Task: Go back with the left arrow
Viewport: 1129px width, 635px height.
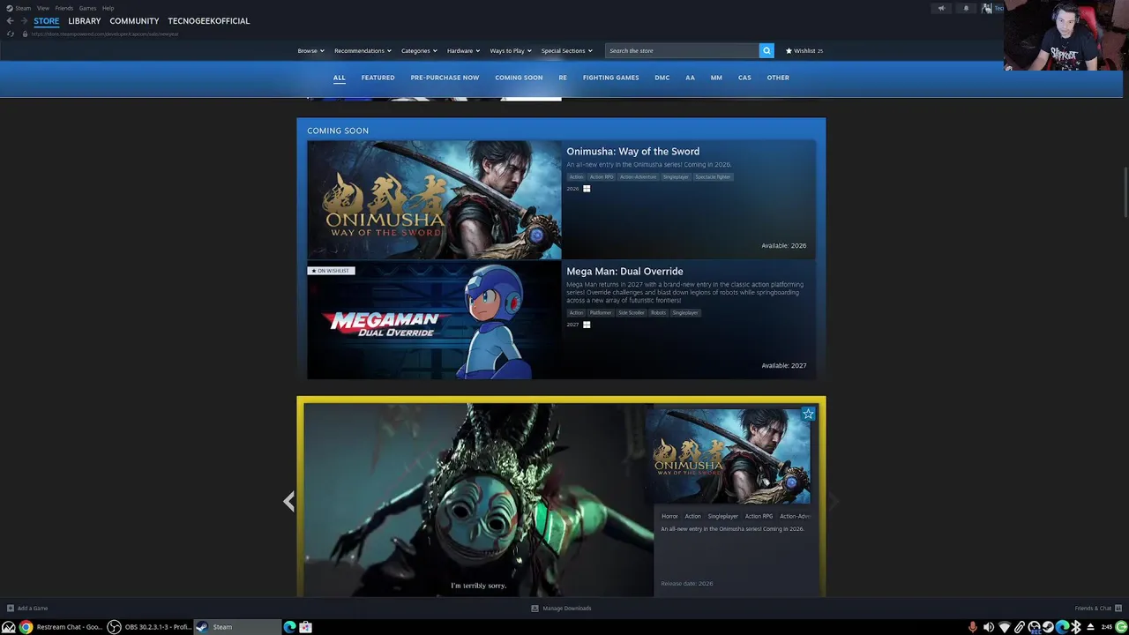Action: 10,21
